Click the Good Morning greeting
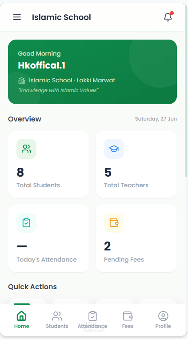This screenshot has width=188, height=339. pos(39,54)
